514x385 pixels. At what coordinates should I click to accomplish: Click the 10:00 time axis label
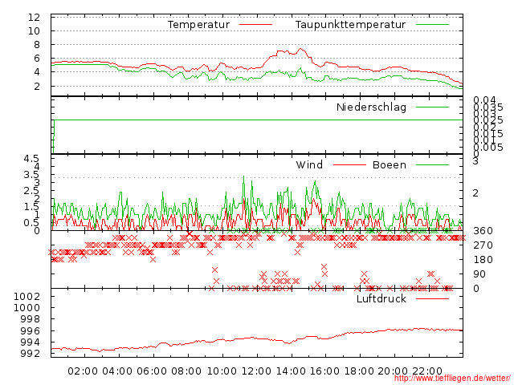[222, 371]
